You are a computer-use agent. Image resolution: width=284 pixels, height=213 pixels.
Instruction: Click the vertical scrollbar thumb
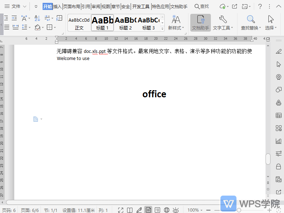pos(268,159)
